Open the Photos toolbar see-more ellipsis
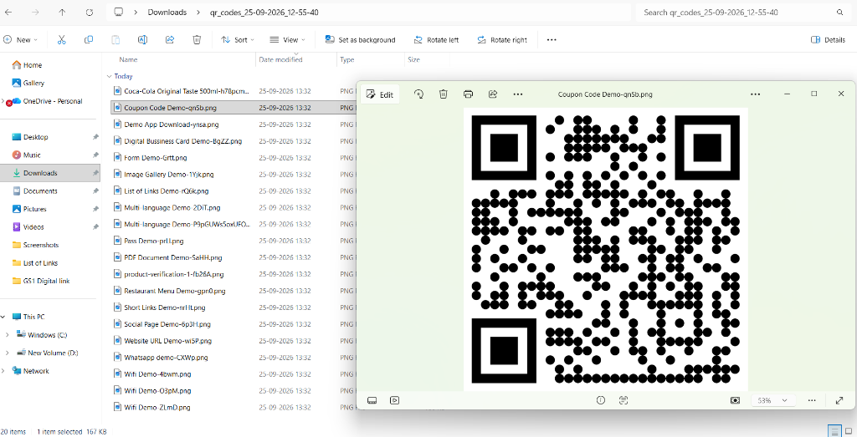Screen dimensions: 857x437 [517, 94]
